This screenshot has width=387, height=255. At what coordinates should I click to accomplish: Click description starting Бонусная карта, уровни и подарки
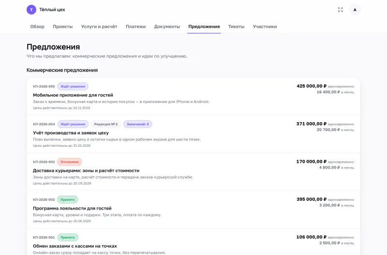click(x=97, y=215)
